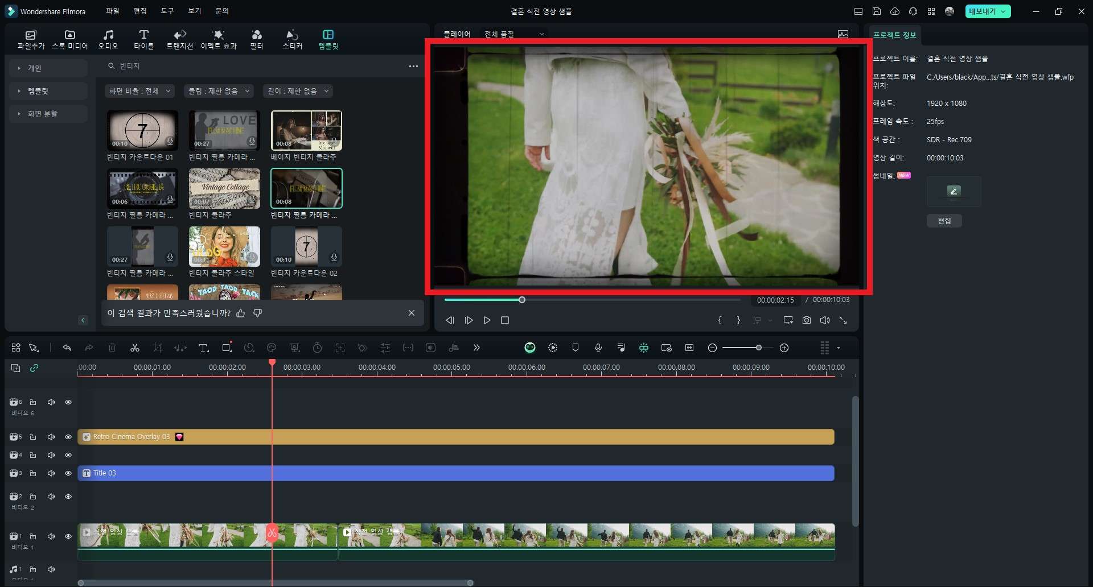Click the scissors split tool

click(135, 348)
